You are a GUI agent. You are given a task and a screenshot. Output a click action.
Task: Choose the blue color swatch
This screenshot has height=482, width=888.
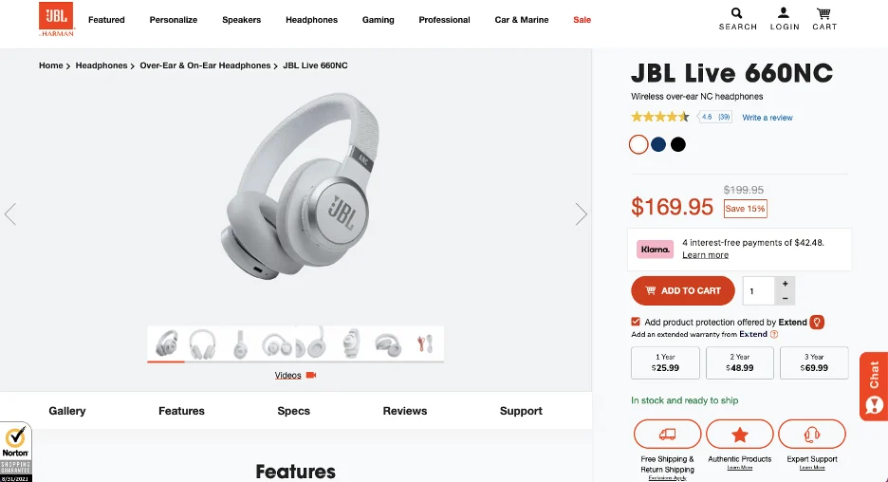click(x=658, y=144)
